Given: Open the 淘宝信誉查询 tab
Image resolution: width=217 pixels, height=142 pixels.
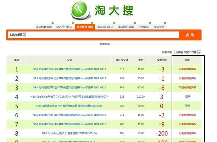Looking at the screenshot, I should coord(44,27).
